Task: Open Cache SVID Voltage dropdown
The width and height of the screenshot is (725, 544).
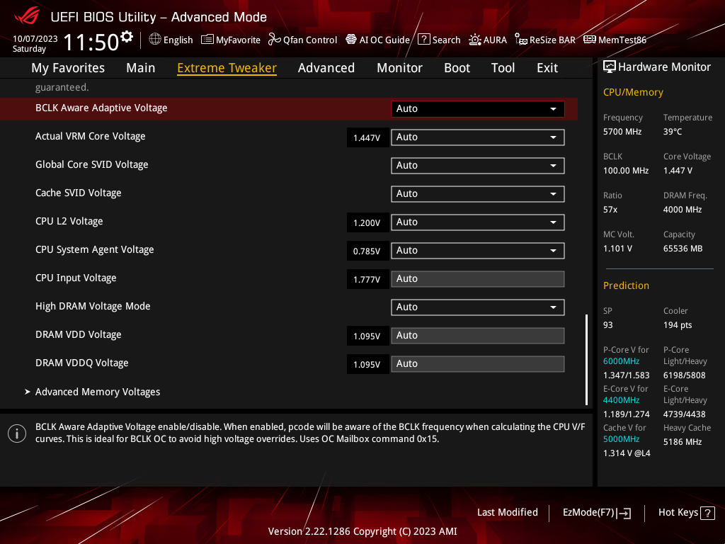Action: coord(478,194)
